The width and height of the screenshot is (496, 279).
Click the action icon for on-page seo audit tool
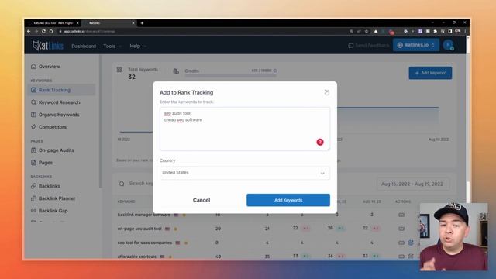pyautogui.click(x=401, y=229)
